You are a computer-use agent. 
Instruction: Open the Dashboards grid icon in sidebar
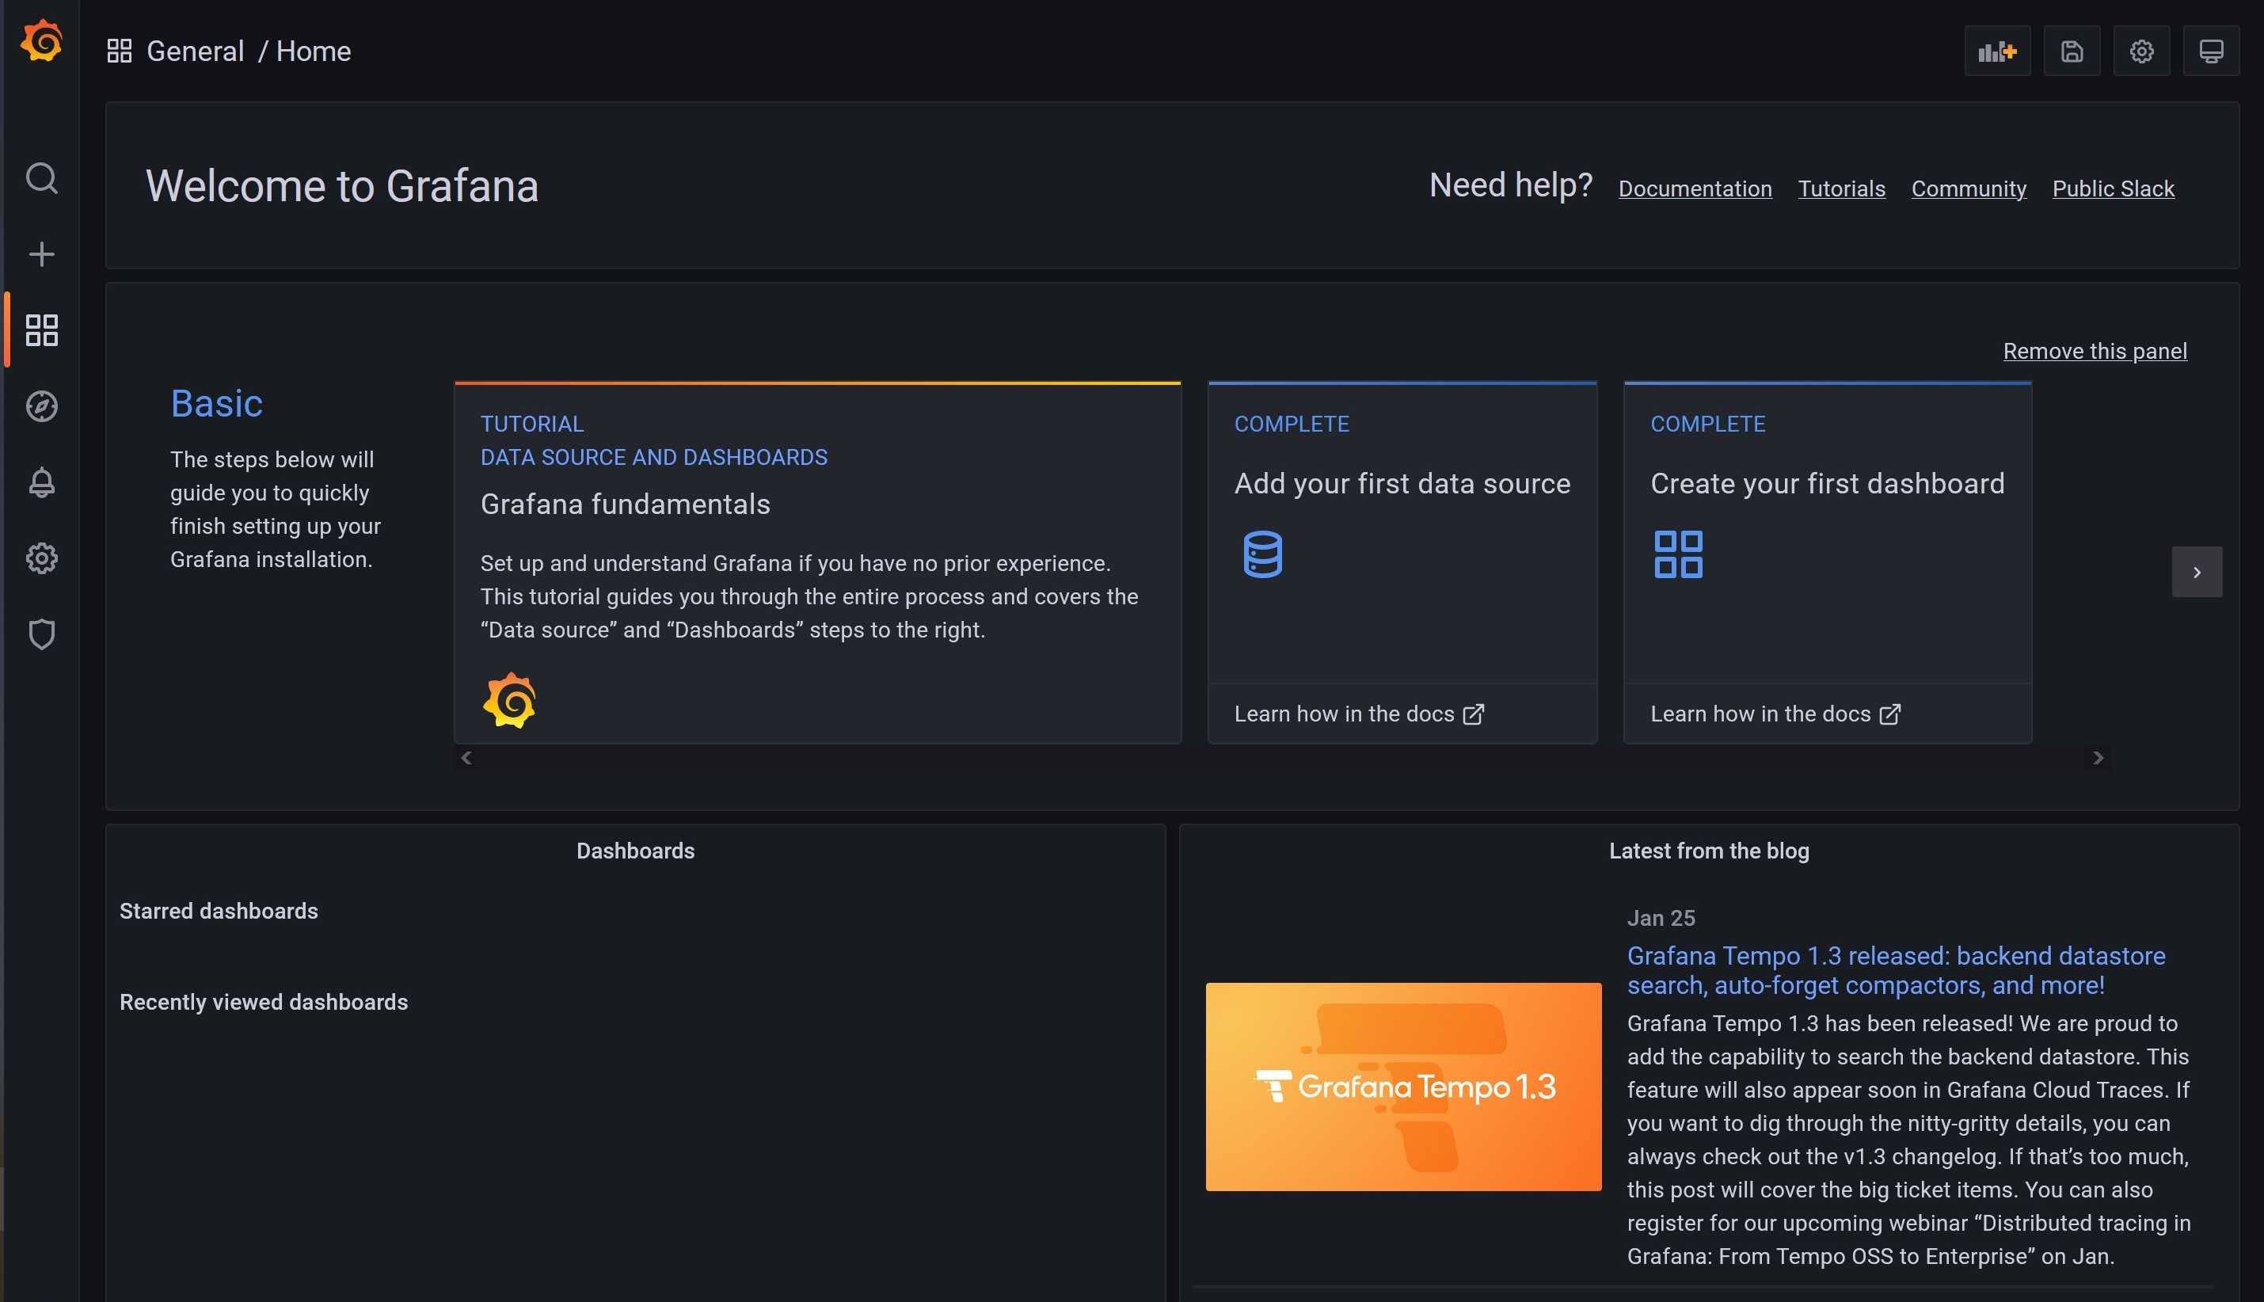click(x=40, y=329)
